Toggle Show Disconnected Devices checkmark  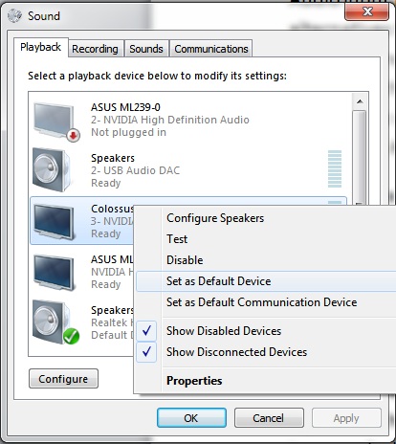click(146, 352)
